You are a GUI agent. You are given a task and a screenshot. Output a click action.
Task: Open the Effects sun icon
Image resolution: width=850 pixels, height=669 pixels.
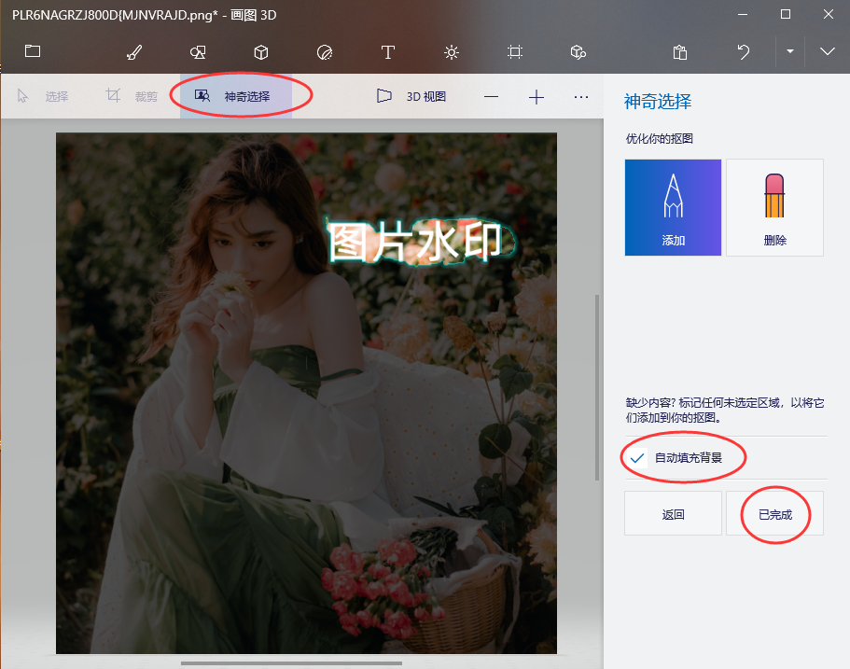452,52
